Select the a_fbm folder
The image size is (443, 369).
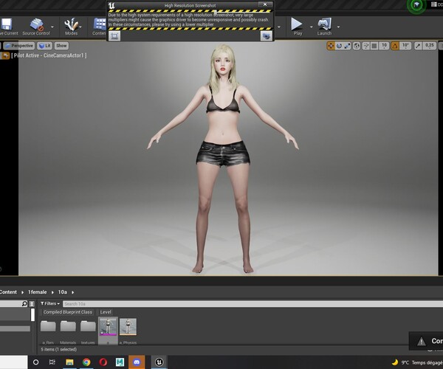pos(48,332)
